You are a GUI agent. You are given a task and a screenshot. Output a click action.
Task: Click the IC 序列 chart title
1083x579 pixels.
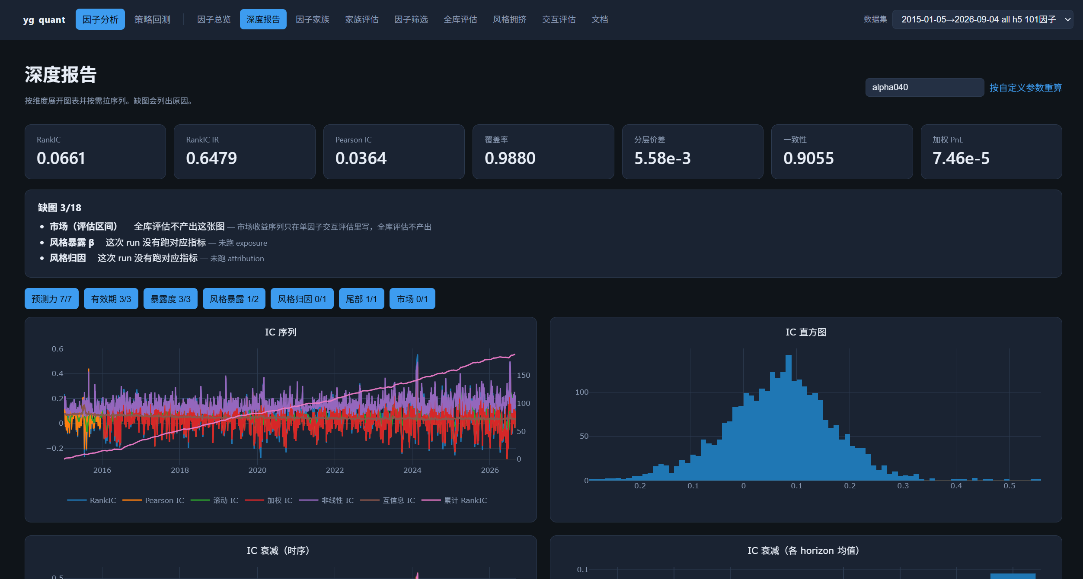[281, 332]
